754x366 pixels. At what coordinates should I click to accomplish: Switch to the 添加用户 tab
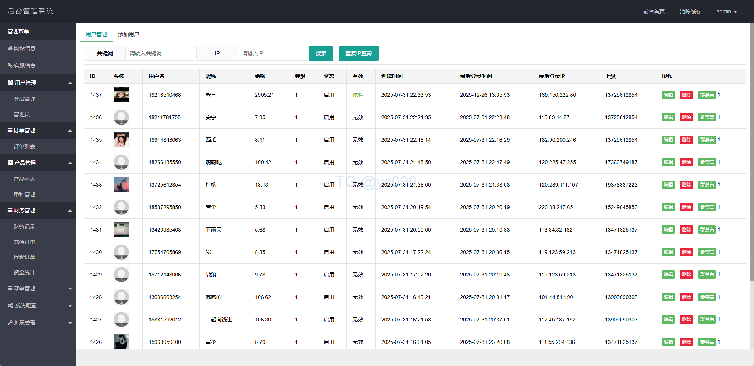coord(128,34)
